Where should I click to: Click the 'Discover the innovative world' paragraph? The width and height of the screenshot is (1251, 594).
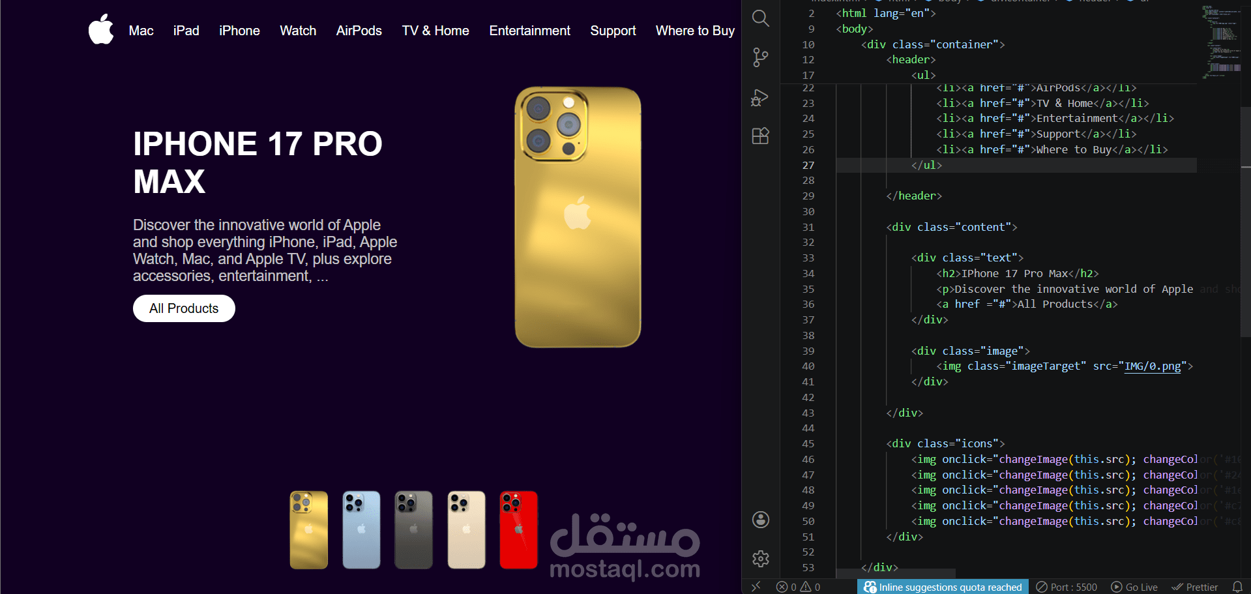pyautogui.click(x=265, y=250)
